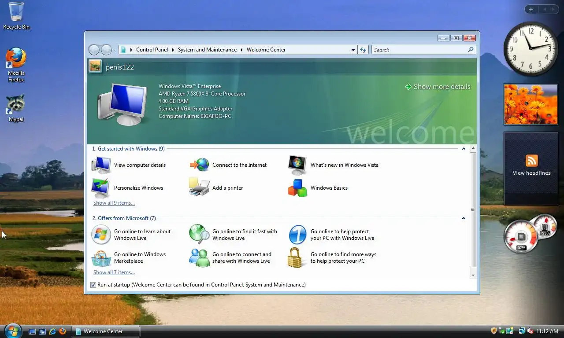Click the slide show flower picture gadget
The image size is (564, 338).
[531, 104]
